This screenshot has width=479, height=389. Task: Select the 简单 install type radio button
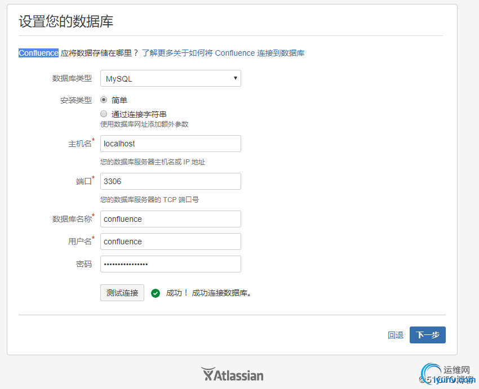(x=104, y=100)
